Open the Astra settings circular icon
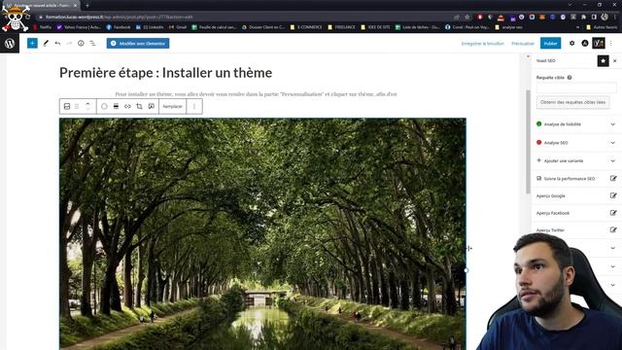The width and height of the screenshot is (622, 350). point(585,43)
